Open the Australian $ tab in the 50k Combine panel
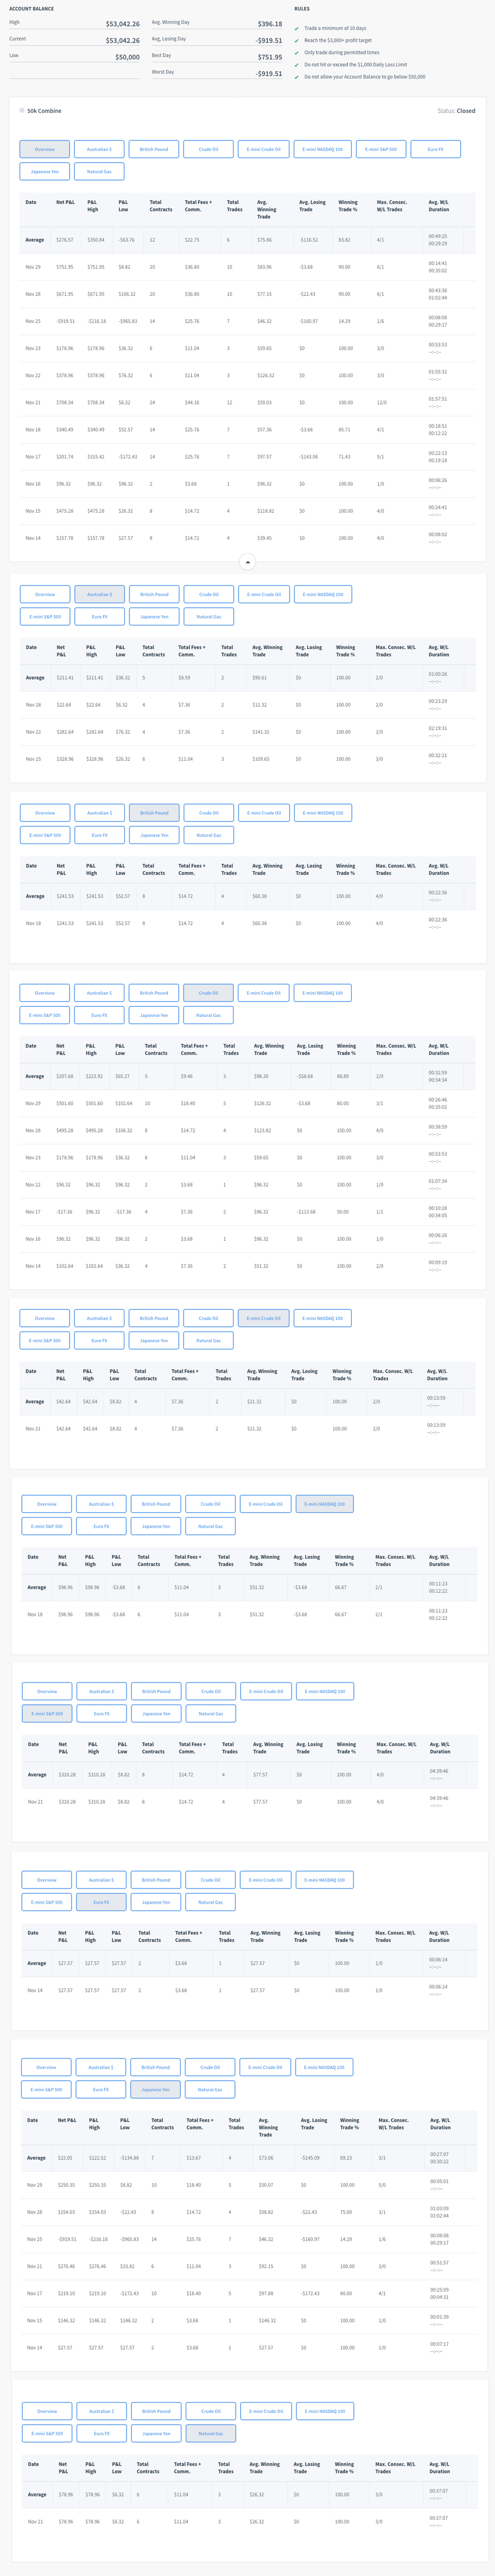 pyautogui.click(x=99, y=149)
